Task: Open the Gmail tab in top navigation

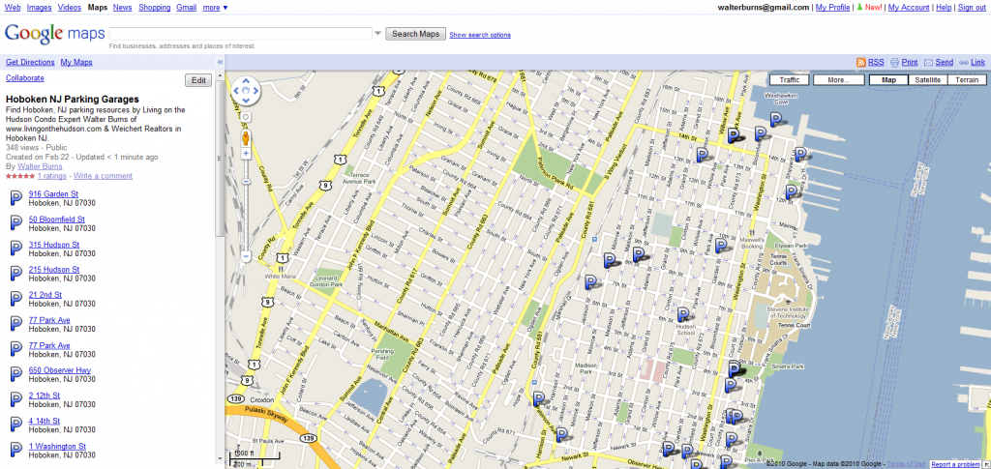Action: click(x=187, y=8)
